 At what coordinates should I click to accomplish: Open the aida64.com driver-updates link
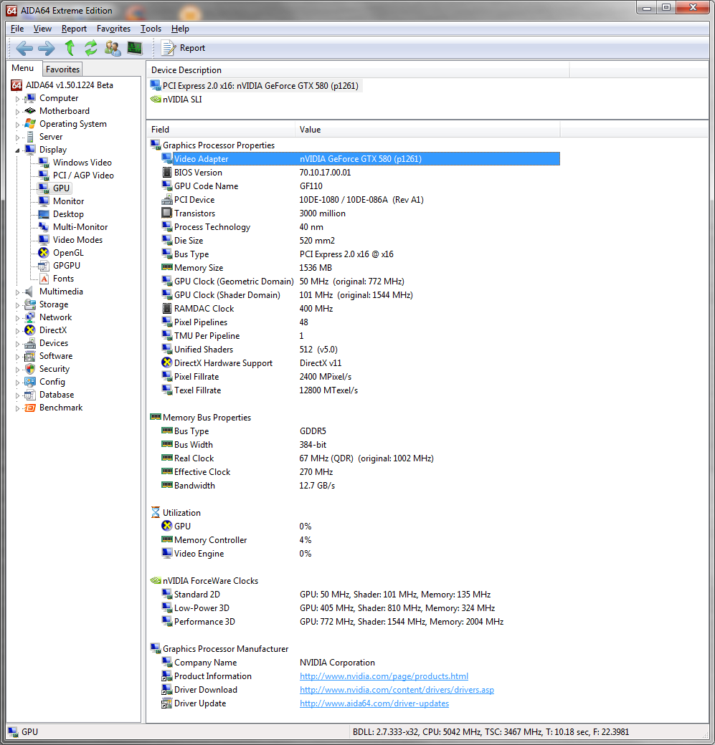tap(374, 703)
